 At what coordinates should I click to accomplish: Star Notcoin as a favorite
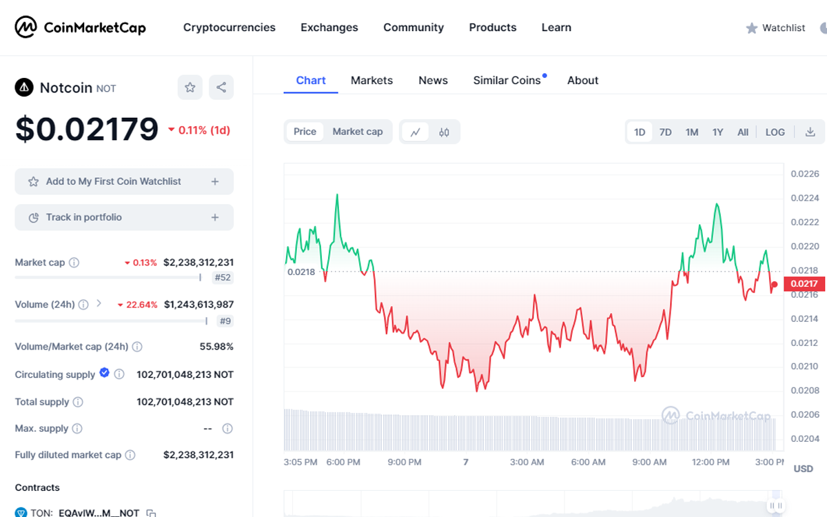(x=190, y=88)
